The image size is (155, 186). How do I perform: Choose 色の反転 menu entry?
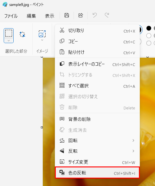pyautogui.click(x=97, y=173)
